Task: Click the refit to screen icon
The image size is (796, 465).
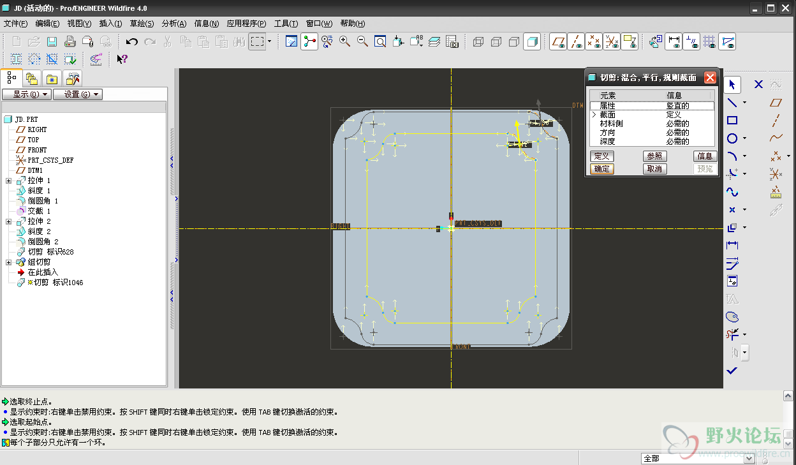Action: (380, 41)
